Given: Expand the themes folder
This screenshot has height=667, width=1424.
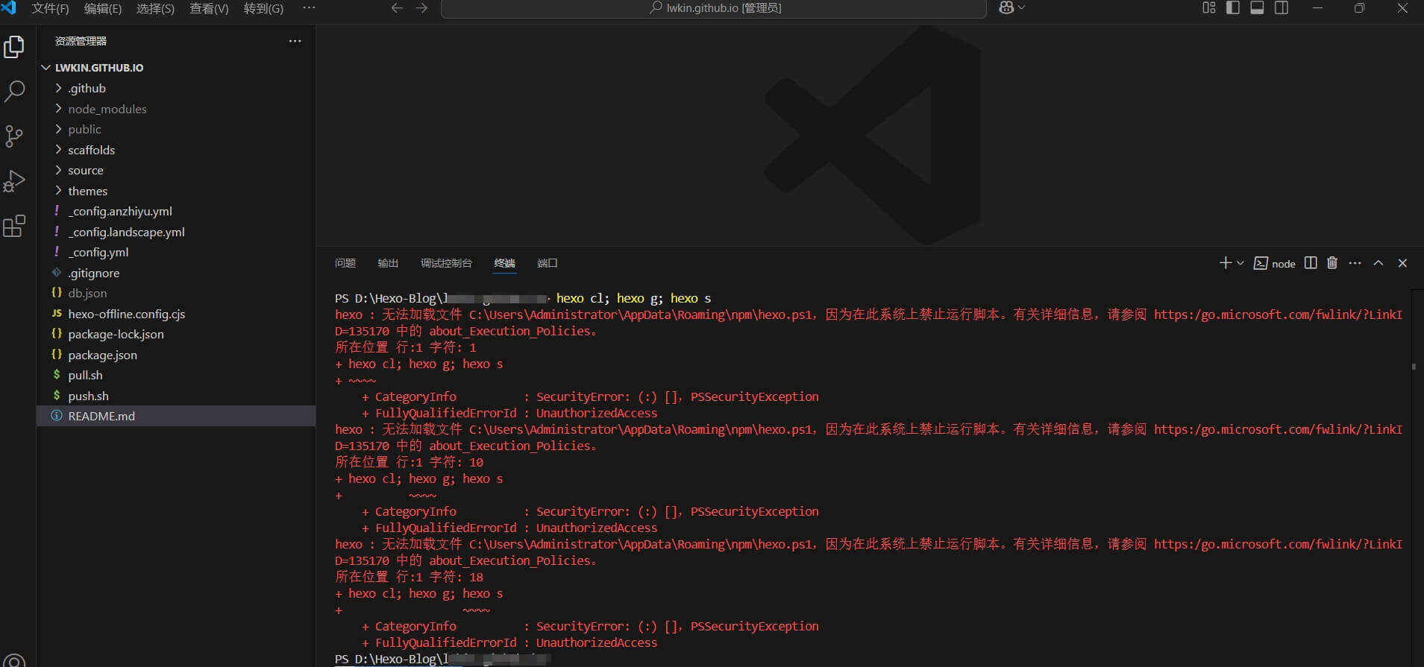Looking at the screenshot, I should [x=87, y=191].
